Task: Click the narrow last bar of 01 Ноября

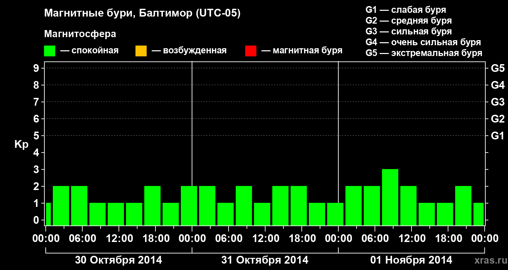Action: 479,214
